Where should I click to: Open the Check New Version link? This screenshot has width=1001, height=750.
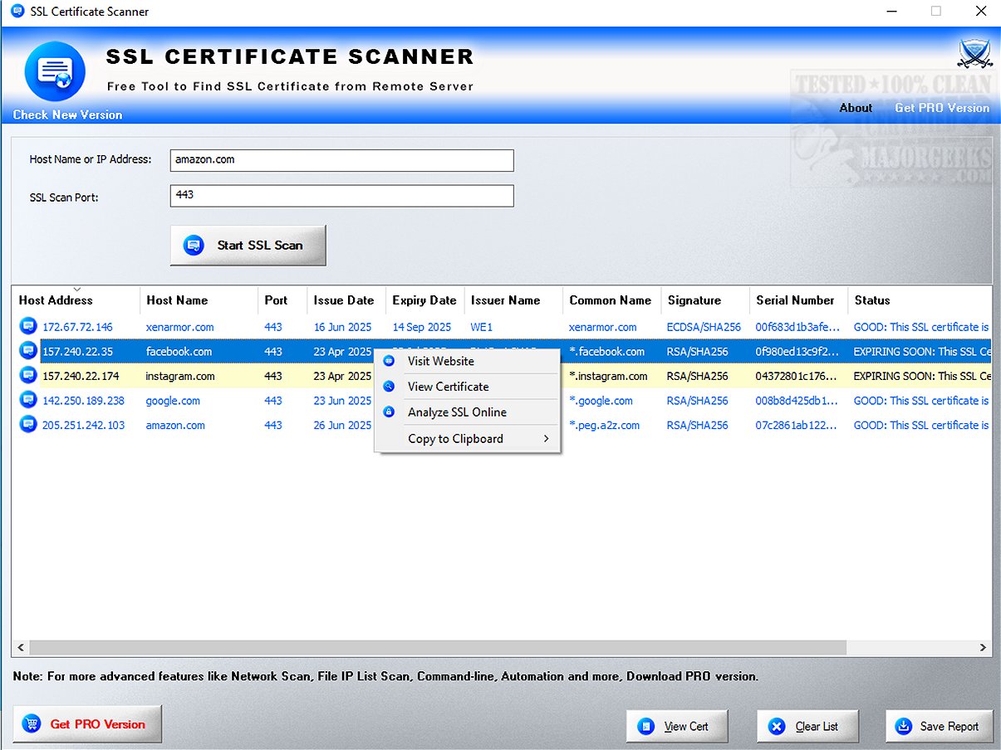click(x=67, y=114)
